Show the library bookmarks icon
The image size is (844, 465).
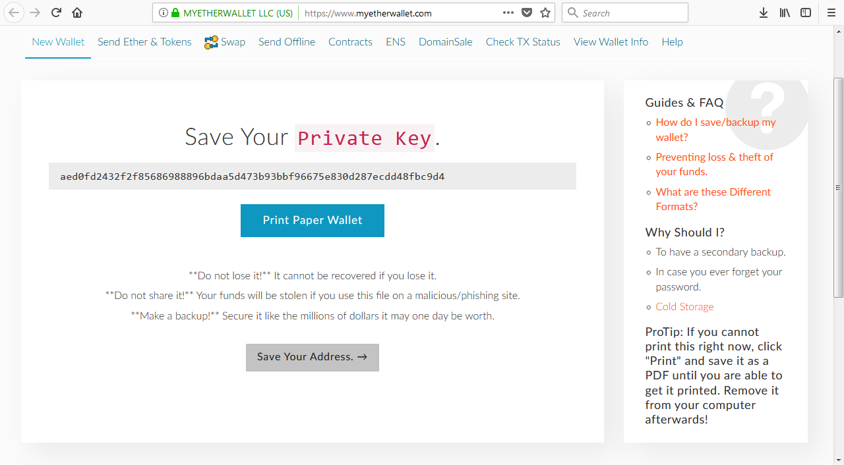point(785,13)
